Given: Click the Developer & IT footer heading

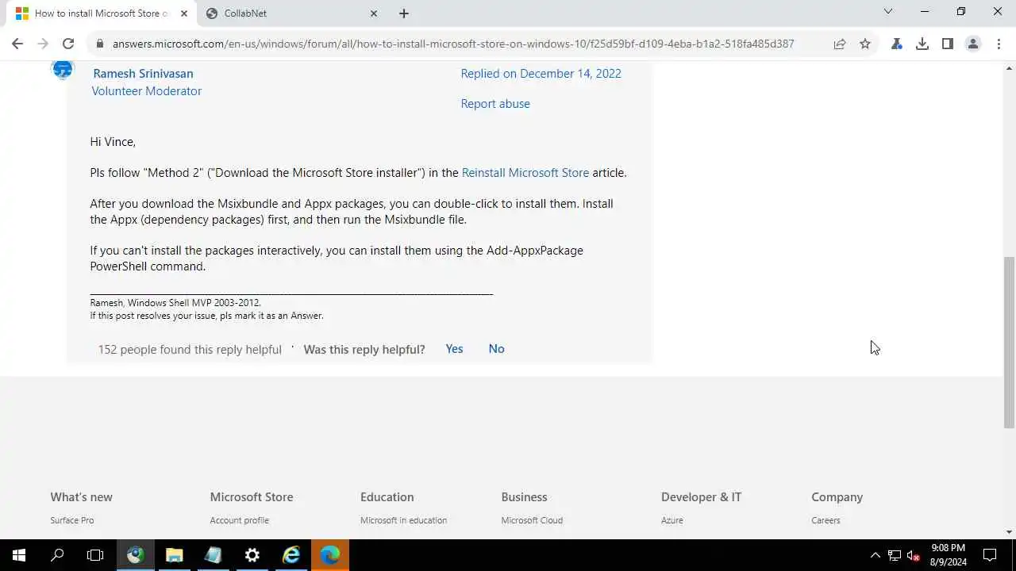Looking at the screenshot, I should coord(701,496).
